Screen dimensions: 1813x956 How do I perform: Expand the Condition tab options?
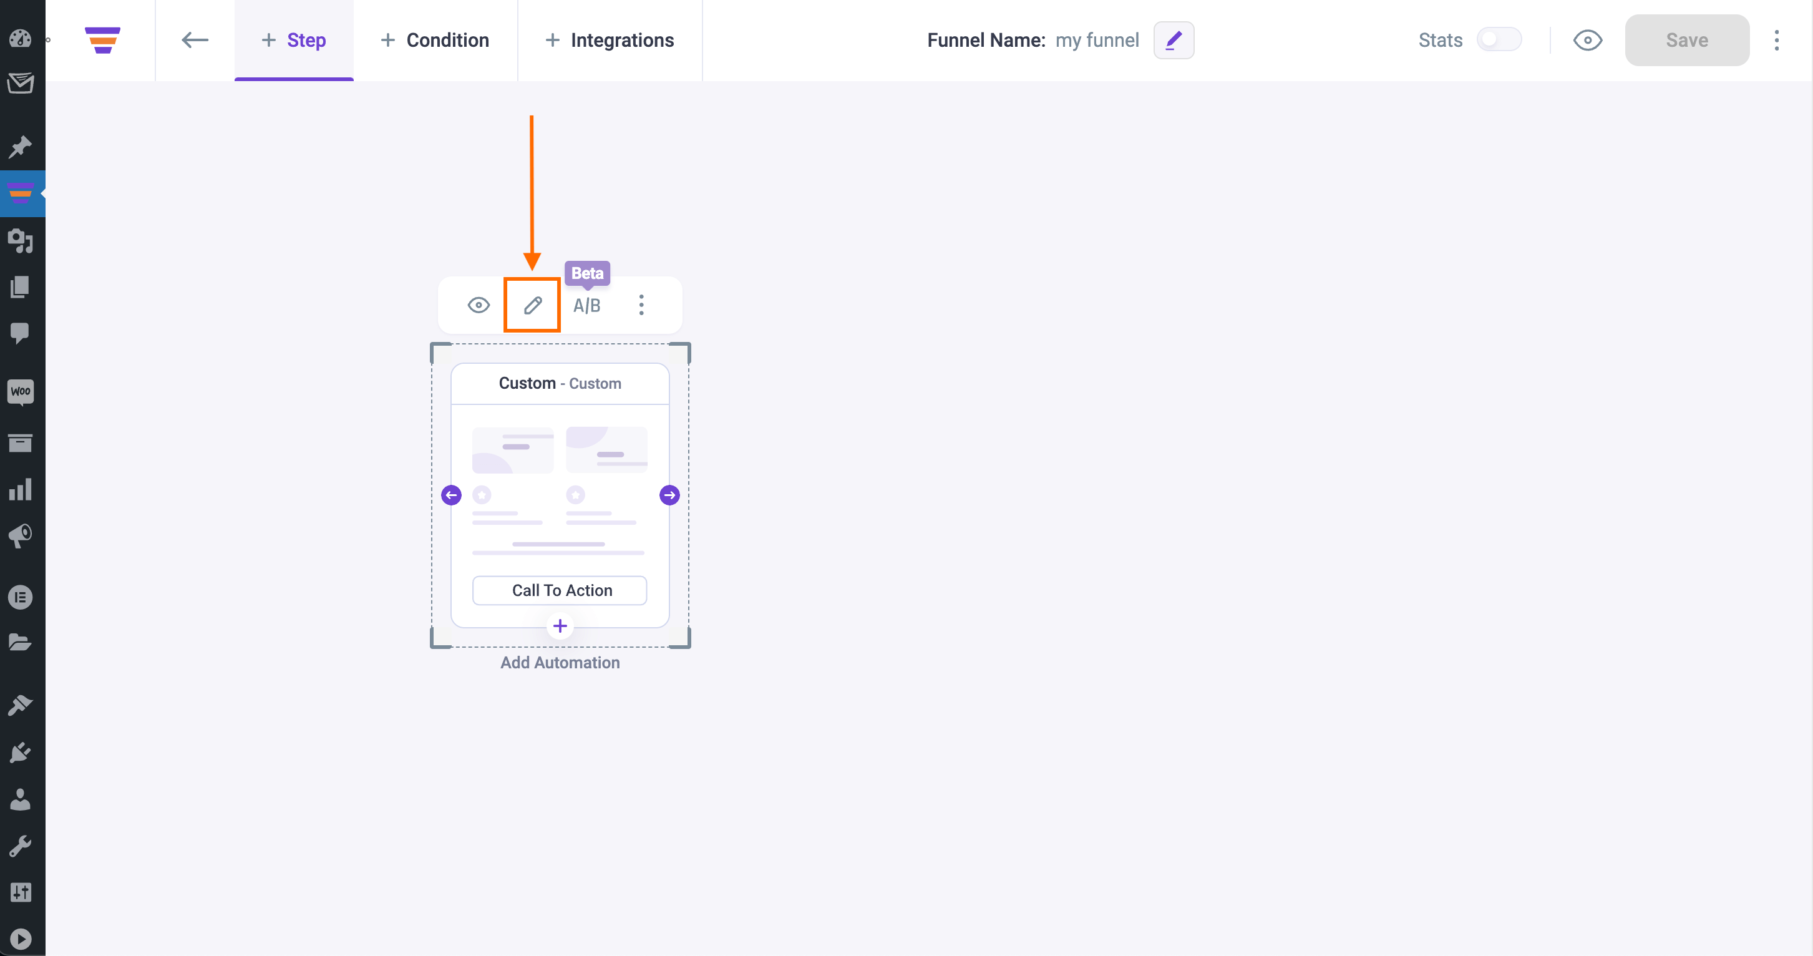pyautogui.click(x=435, y=39)
